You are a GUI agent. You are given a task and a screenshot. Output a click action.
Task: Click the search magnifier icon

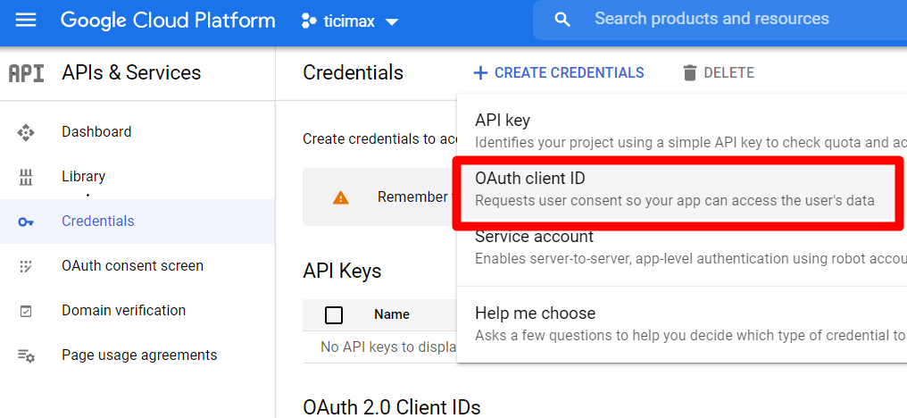pyautogui.click(x=562, y=21)
